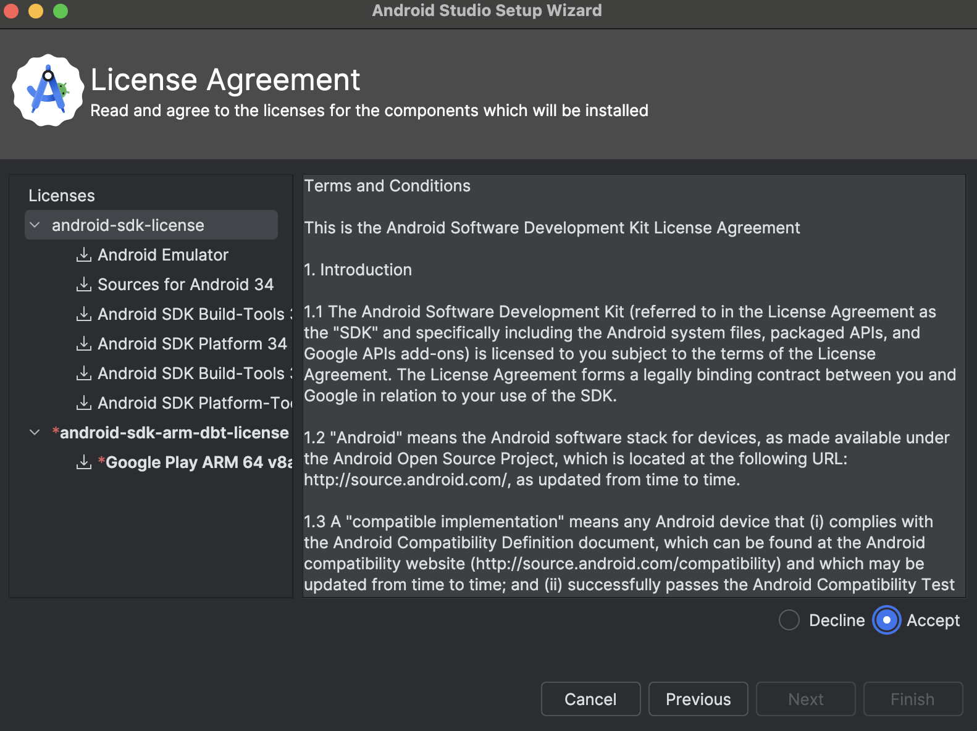The height and width of the screenshot is (731, 977).
Task: Click the green zoom window button
Action: pos(61,11)
